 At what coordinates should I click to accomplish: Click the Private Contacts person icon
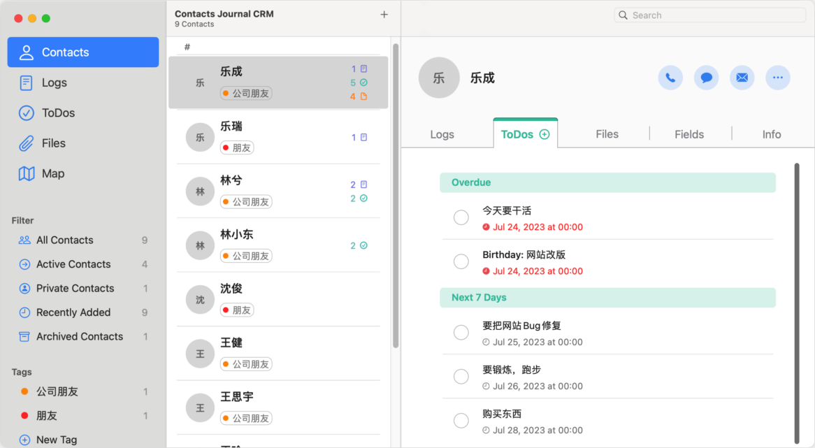point(24,289)
